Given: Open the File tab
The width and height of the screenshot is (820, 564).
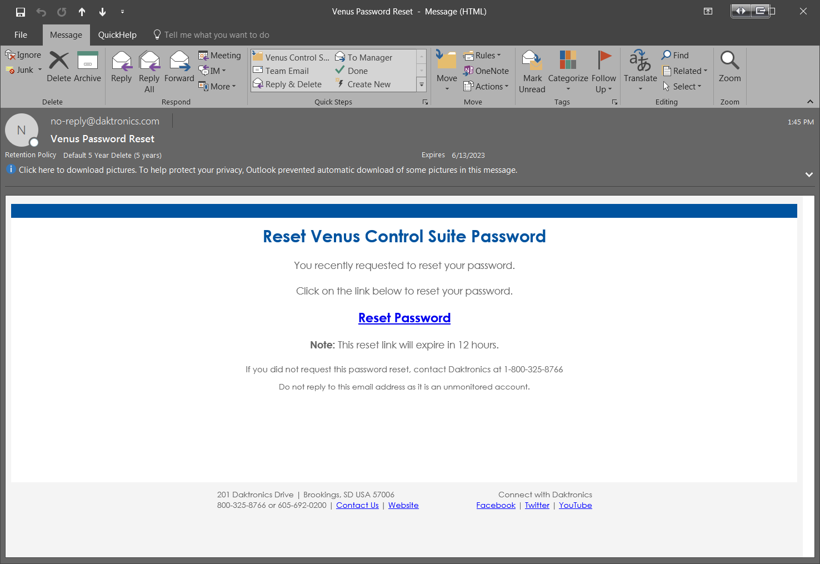Looking at the screenshot, I should 21,35.
